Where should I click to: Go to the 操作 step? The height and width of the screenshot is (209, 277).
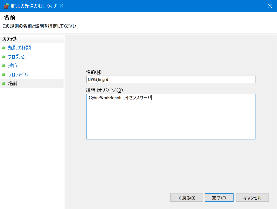point(13,65)
